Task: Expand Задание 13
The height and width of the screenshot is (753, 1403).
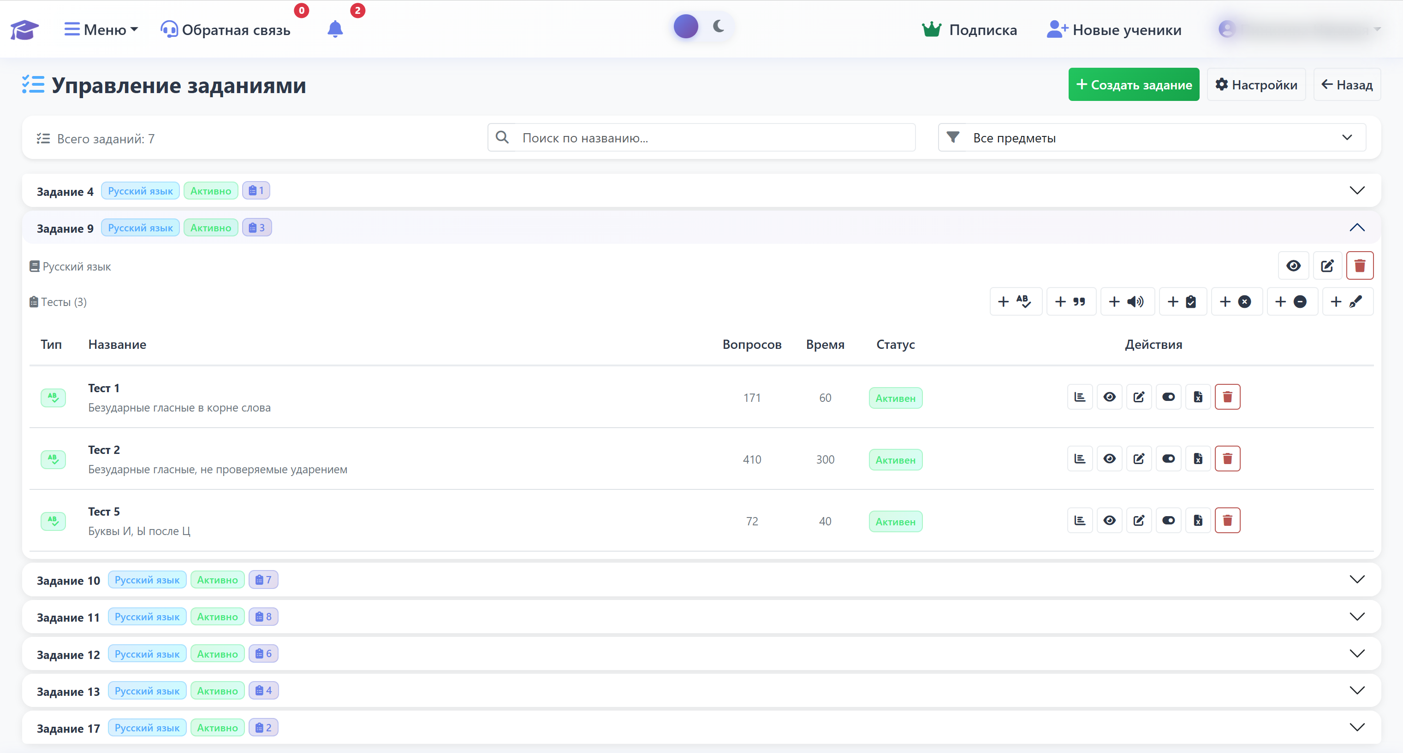Action: (x=701, y=690)
